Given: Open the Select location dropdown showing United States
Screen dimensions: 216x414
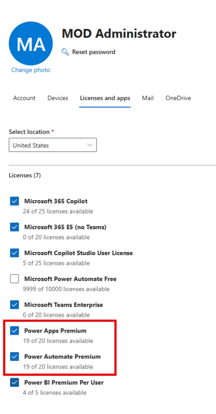Looking at the screenshot, I should pos(53,145).
